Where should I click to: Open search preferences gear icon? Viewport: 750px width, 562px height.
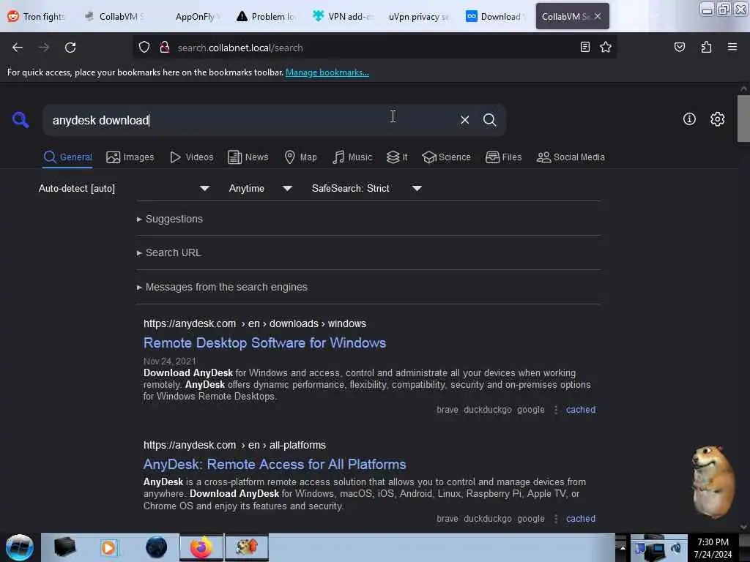point(717,119)
